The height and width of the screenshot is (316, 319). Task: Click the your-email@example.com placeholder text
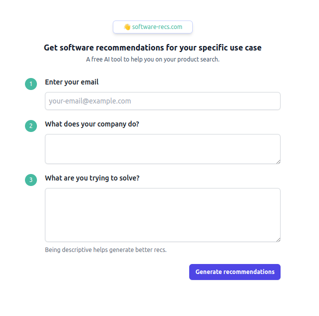tap(90, 101)
